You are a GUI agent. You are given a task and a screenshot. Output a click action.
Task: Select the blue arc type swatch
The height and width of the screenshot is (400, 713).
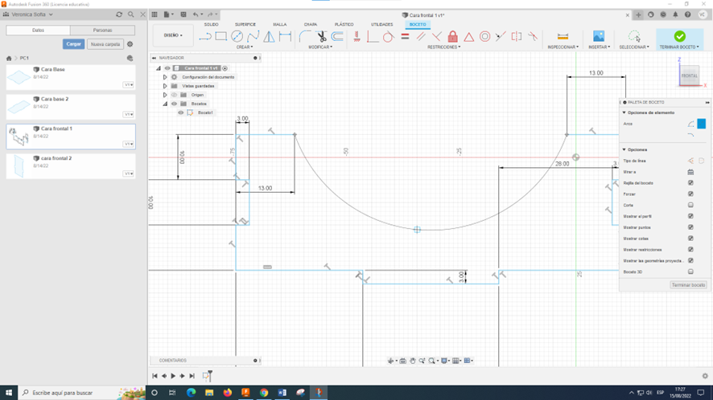[x=702, y=124]
